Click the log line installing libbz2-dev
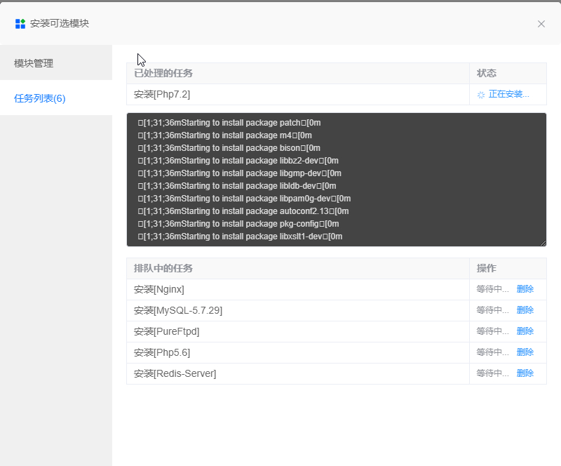Viewport: 561px width, 466px height. (x=238, y=161)
